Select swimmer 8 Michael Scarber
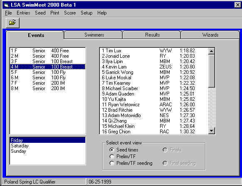This screenshot has width=242, height=186. click(x=154, y=88)
